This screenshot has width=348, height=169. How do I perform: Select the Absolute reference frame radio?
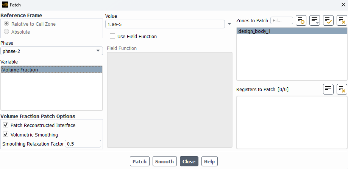click(x=7, y=32)
